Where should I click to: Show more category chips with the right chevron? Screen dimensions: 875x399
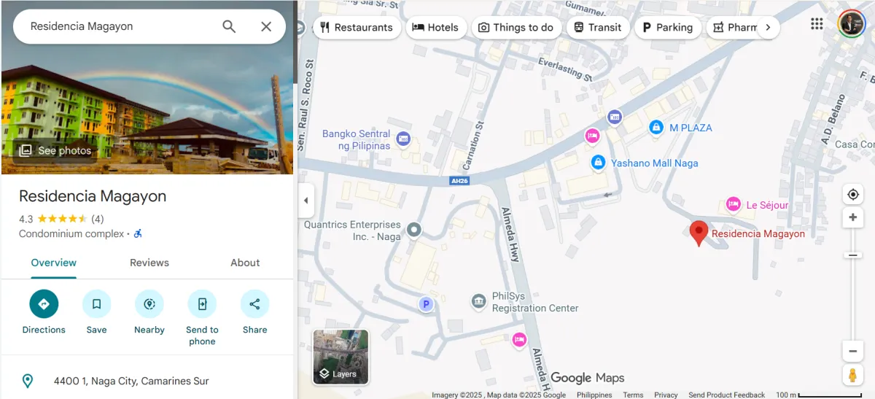pyautogui.click(x=768, y=28)
